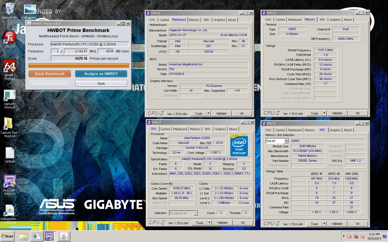
Task: Click the Z icon of the SPD CPU-Z window
Action: point(264,123)
